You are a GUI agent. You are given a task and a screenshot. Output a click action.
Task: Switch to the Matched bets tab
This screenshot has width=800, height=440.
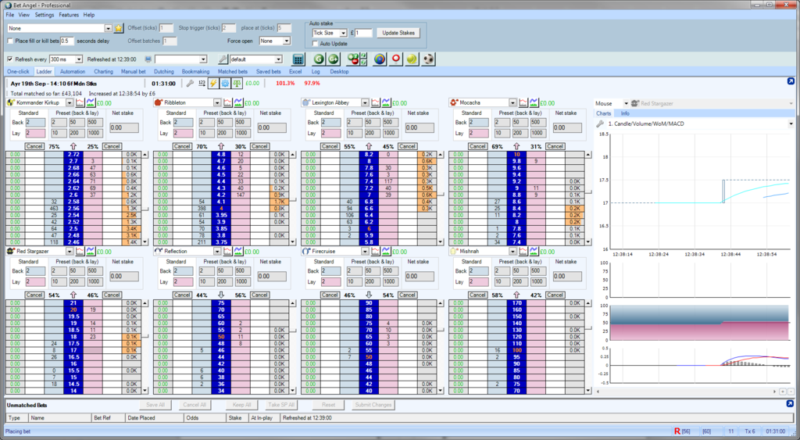coord(233,71)
